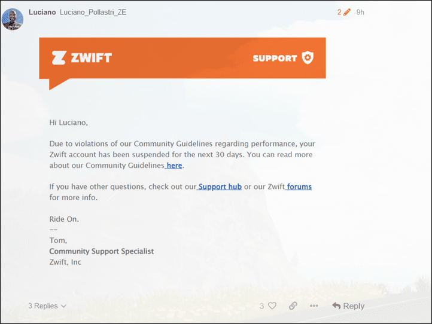
Task: Click the chevron beside 3 Replies
Action: 63,306
